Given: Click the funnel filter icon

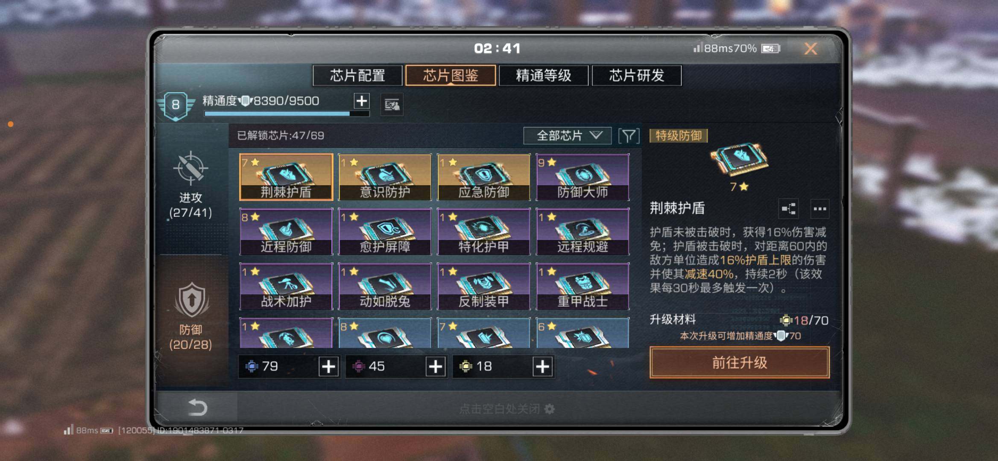Looking at the screenshot, I should click(x=629, y=136).
